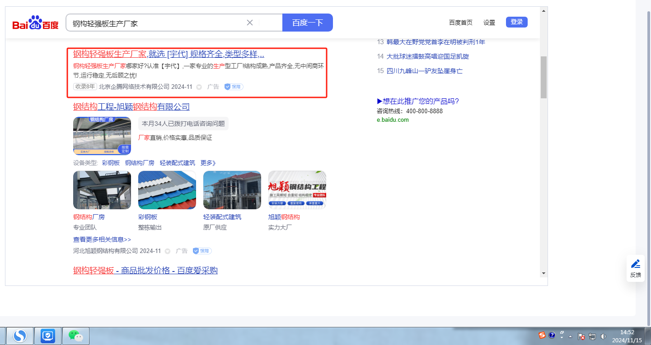The image size is (651, 345).
Task: Click the 收录8年 badge
Action: [x=85, y=87]
